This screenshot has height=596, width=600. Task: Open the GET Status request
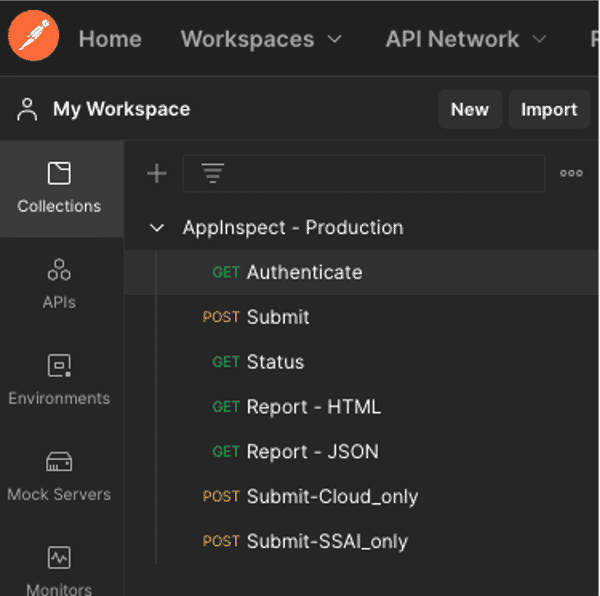[361, 362]
